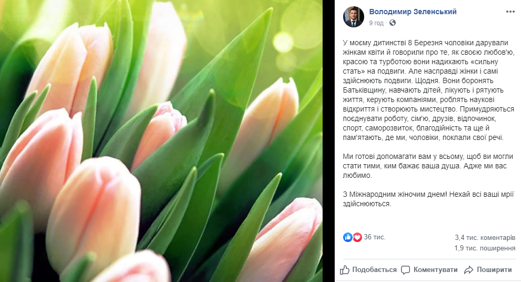The image size is (521, 282).
Task: Click the curved share arrow icon
Action: pyautogui.click(x=468, y=270)
